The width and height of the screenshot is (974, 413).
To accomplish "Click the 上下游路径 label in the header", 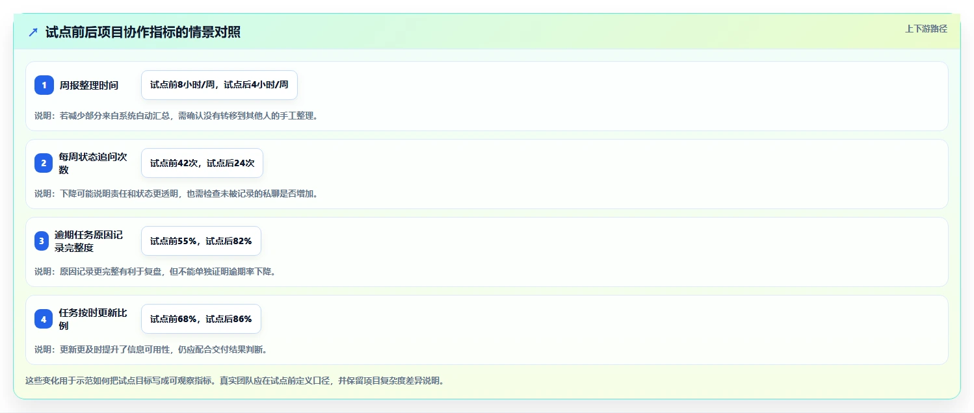I will coord(926,29).
